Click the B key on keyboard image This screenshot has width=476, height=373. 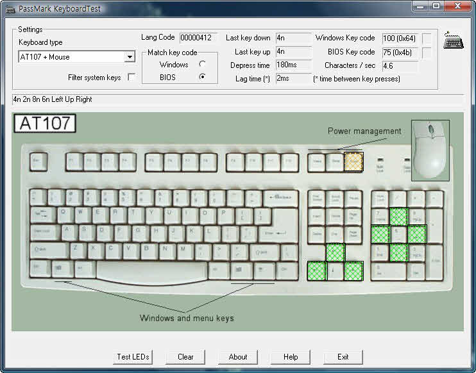point(149,251)
